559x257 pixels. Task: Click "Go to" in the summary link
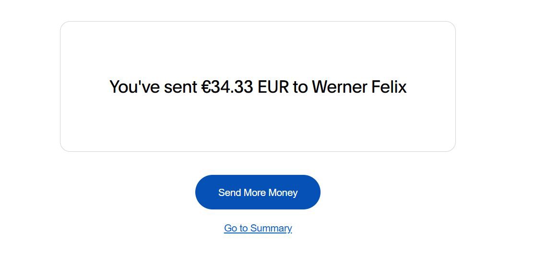[236, 228]
